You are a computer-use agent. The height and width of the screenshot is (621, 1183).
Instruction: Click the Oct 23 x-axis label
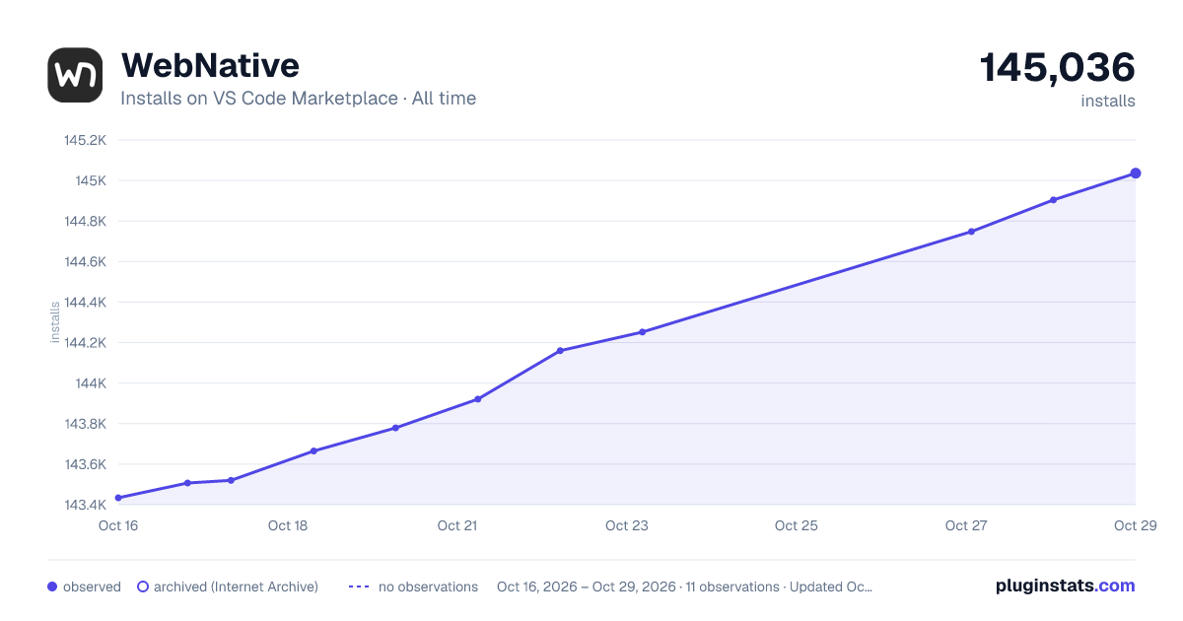point(627,525)
